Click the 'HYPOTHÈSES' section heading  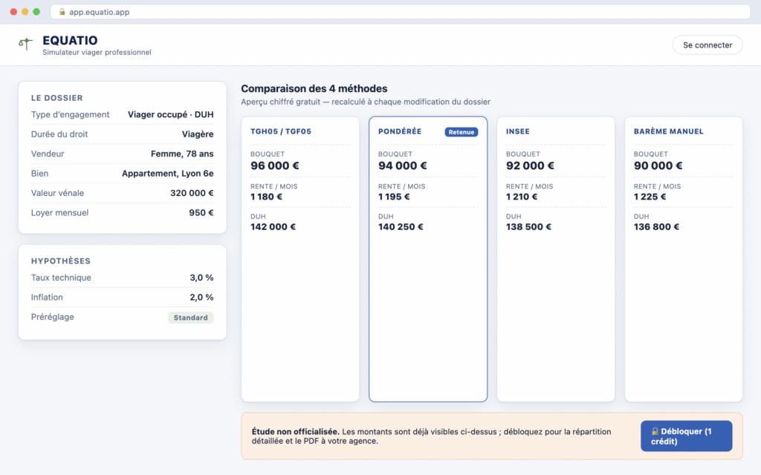point(61,261)
